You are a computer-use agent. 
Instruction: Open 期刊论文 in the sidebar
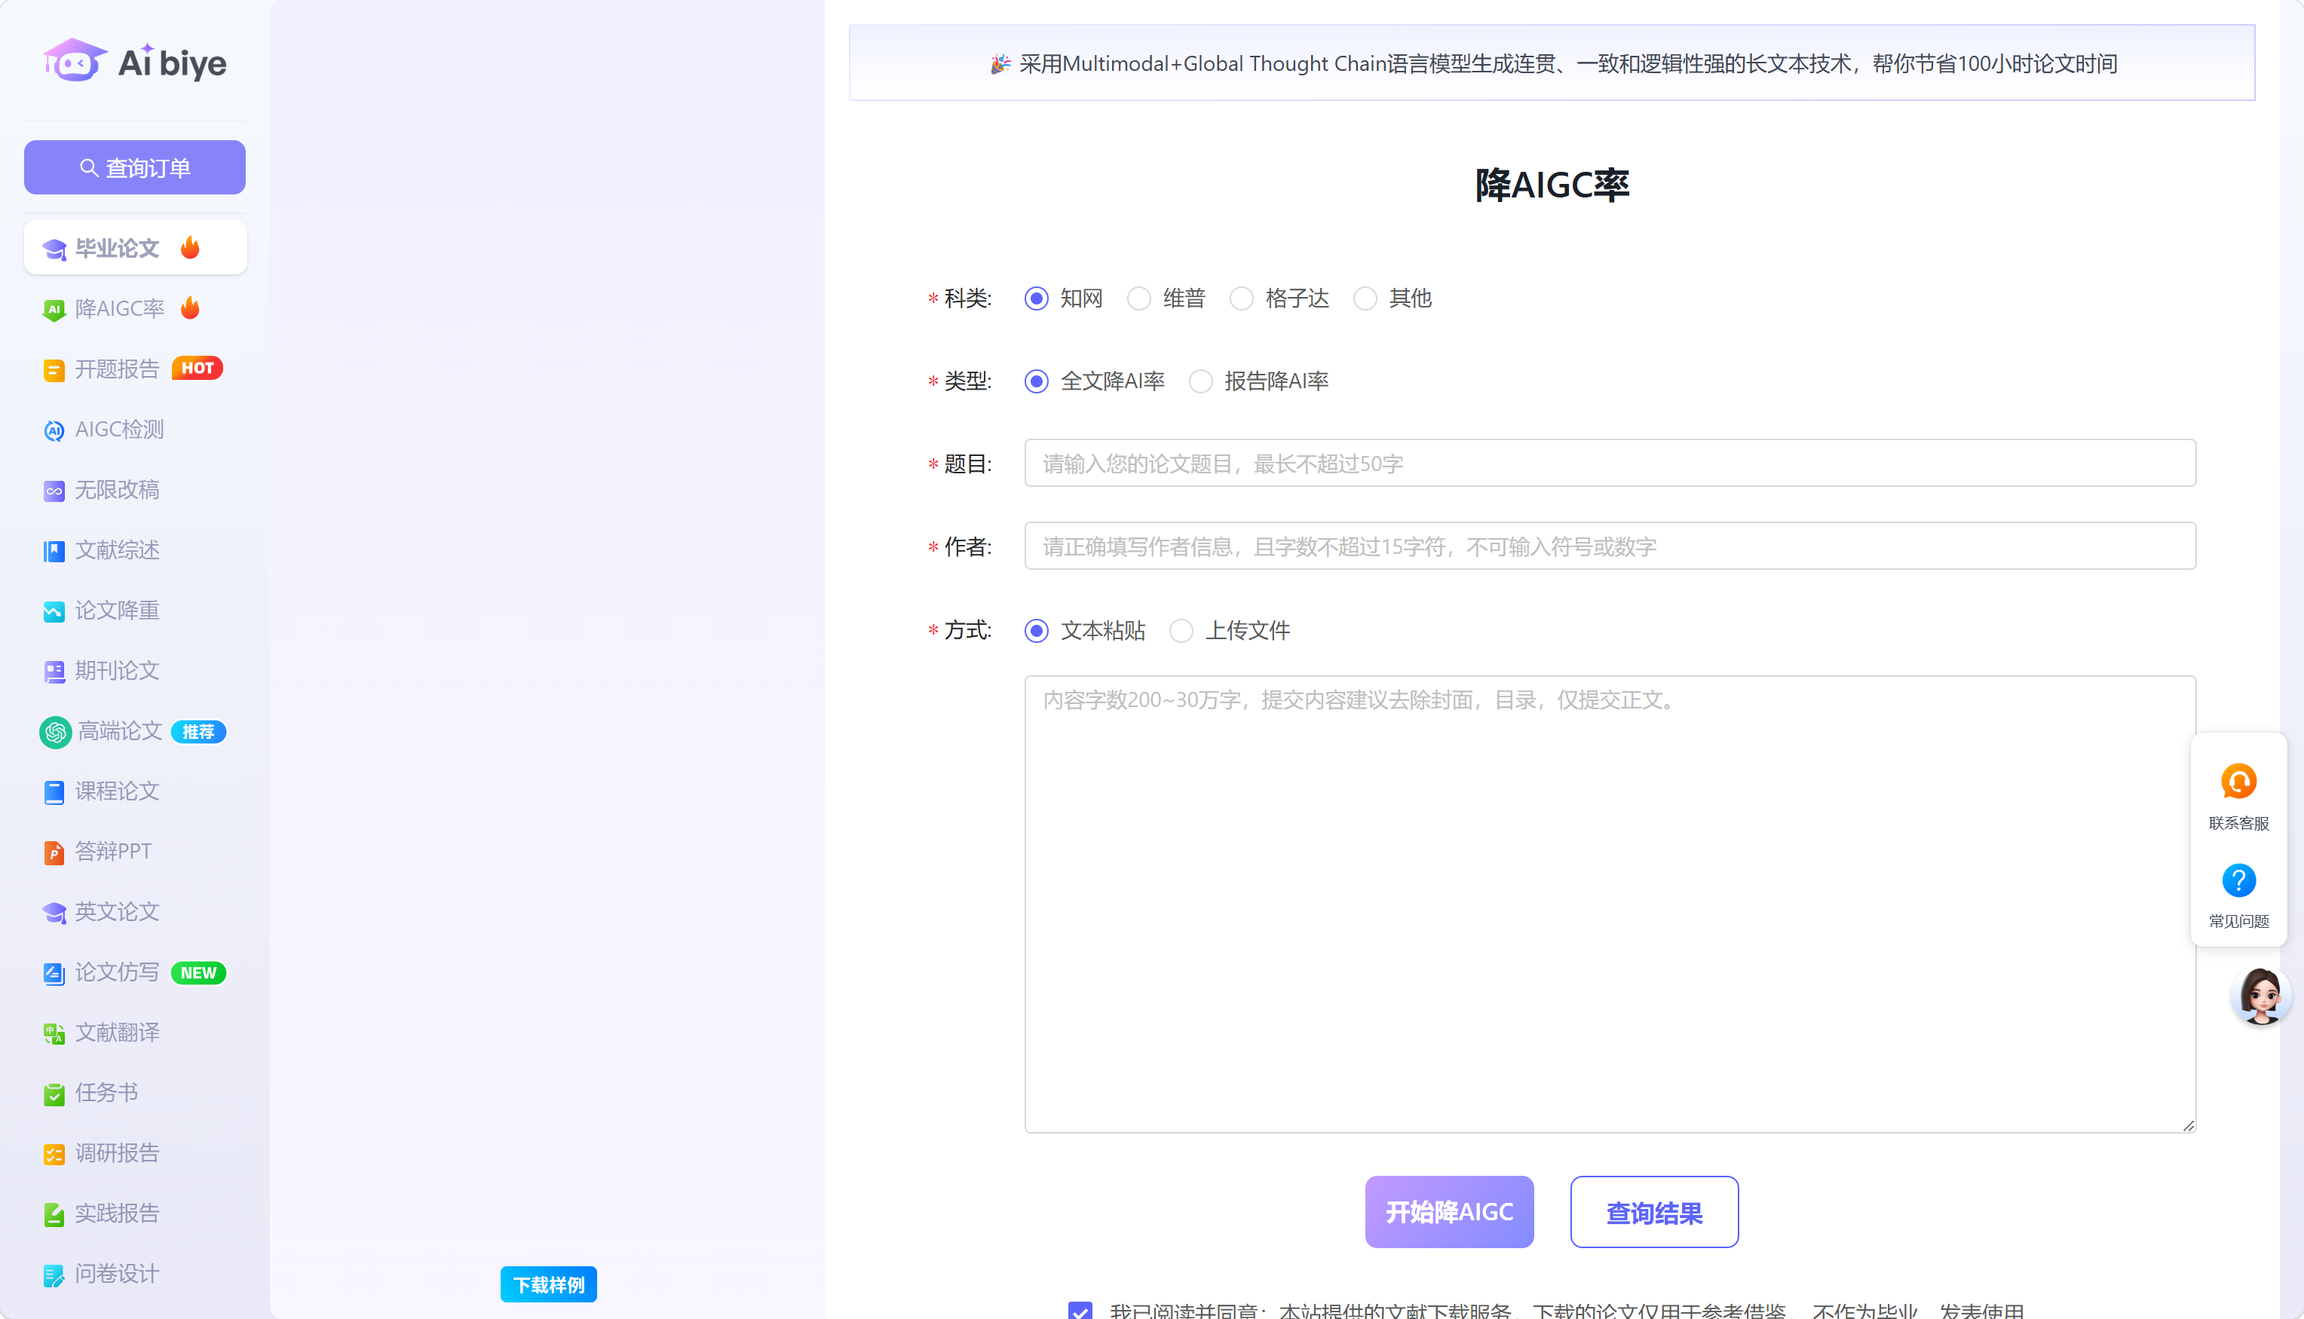click(135, 672)
